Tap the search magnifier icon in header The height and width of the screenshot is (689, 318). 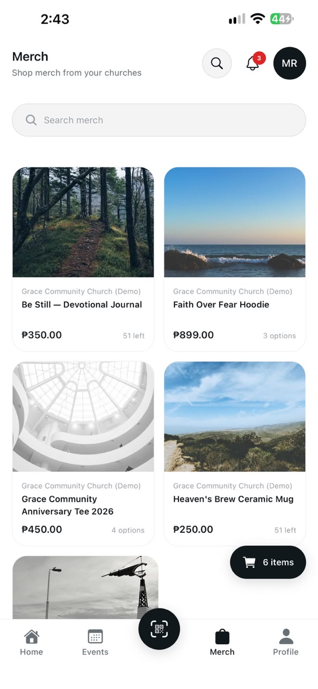point(217,64)
